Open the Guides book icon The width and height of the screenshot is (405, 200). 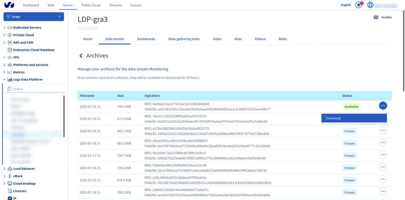tap(376, 17)
